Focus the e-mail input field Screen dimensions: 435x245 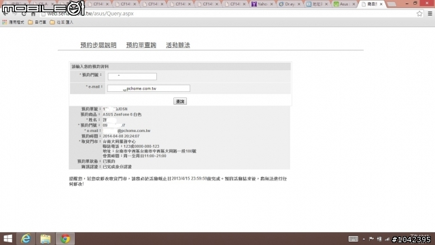pyautogui.click(x=149, y=88)
